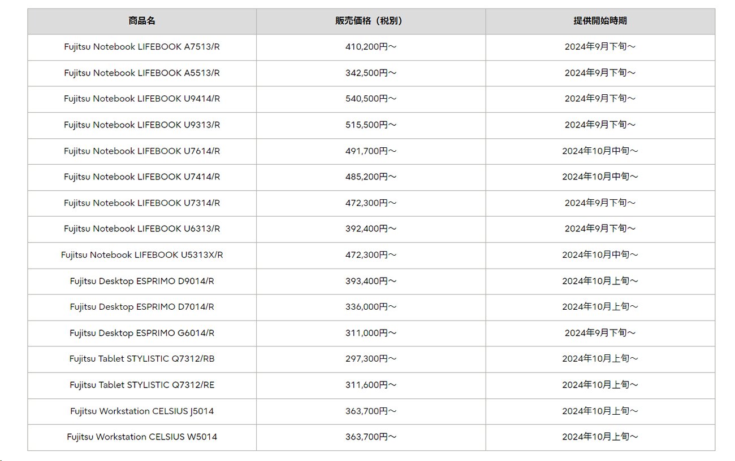Viewport: 735px width, 461px height.
Task: Select the ESPRIMO G6014/R product cell
Action: tap(142, 333)
